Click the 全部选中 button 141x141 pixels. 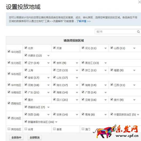[16, 137]
